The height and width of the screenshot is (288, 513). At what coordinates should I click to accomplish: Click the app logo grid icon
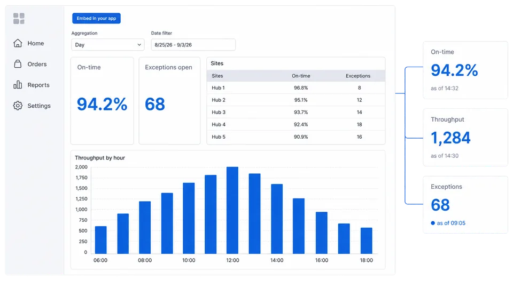pos(19,19)
